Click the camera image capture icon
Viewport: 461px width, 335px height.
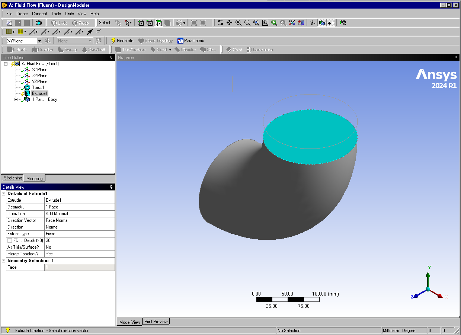tap(38, 23)
